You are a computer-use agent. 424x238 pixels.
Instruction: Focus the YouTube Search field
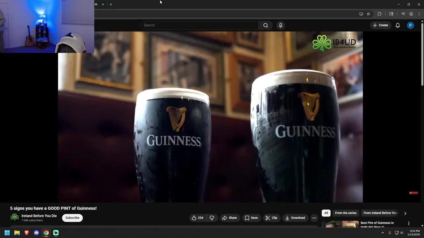point(199,25)
